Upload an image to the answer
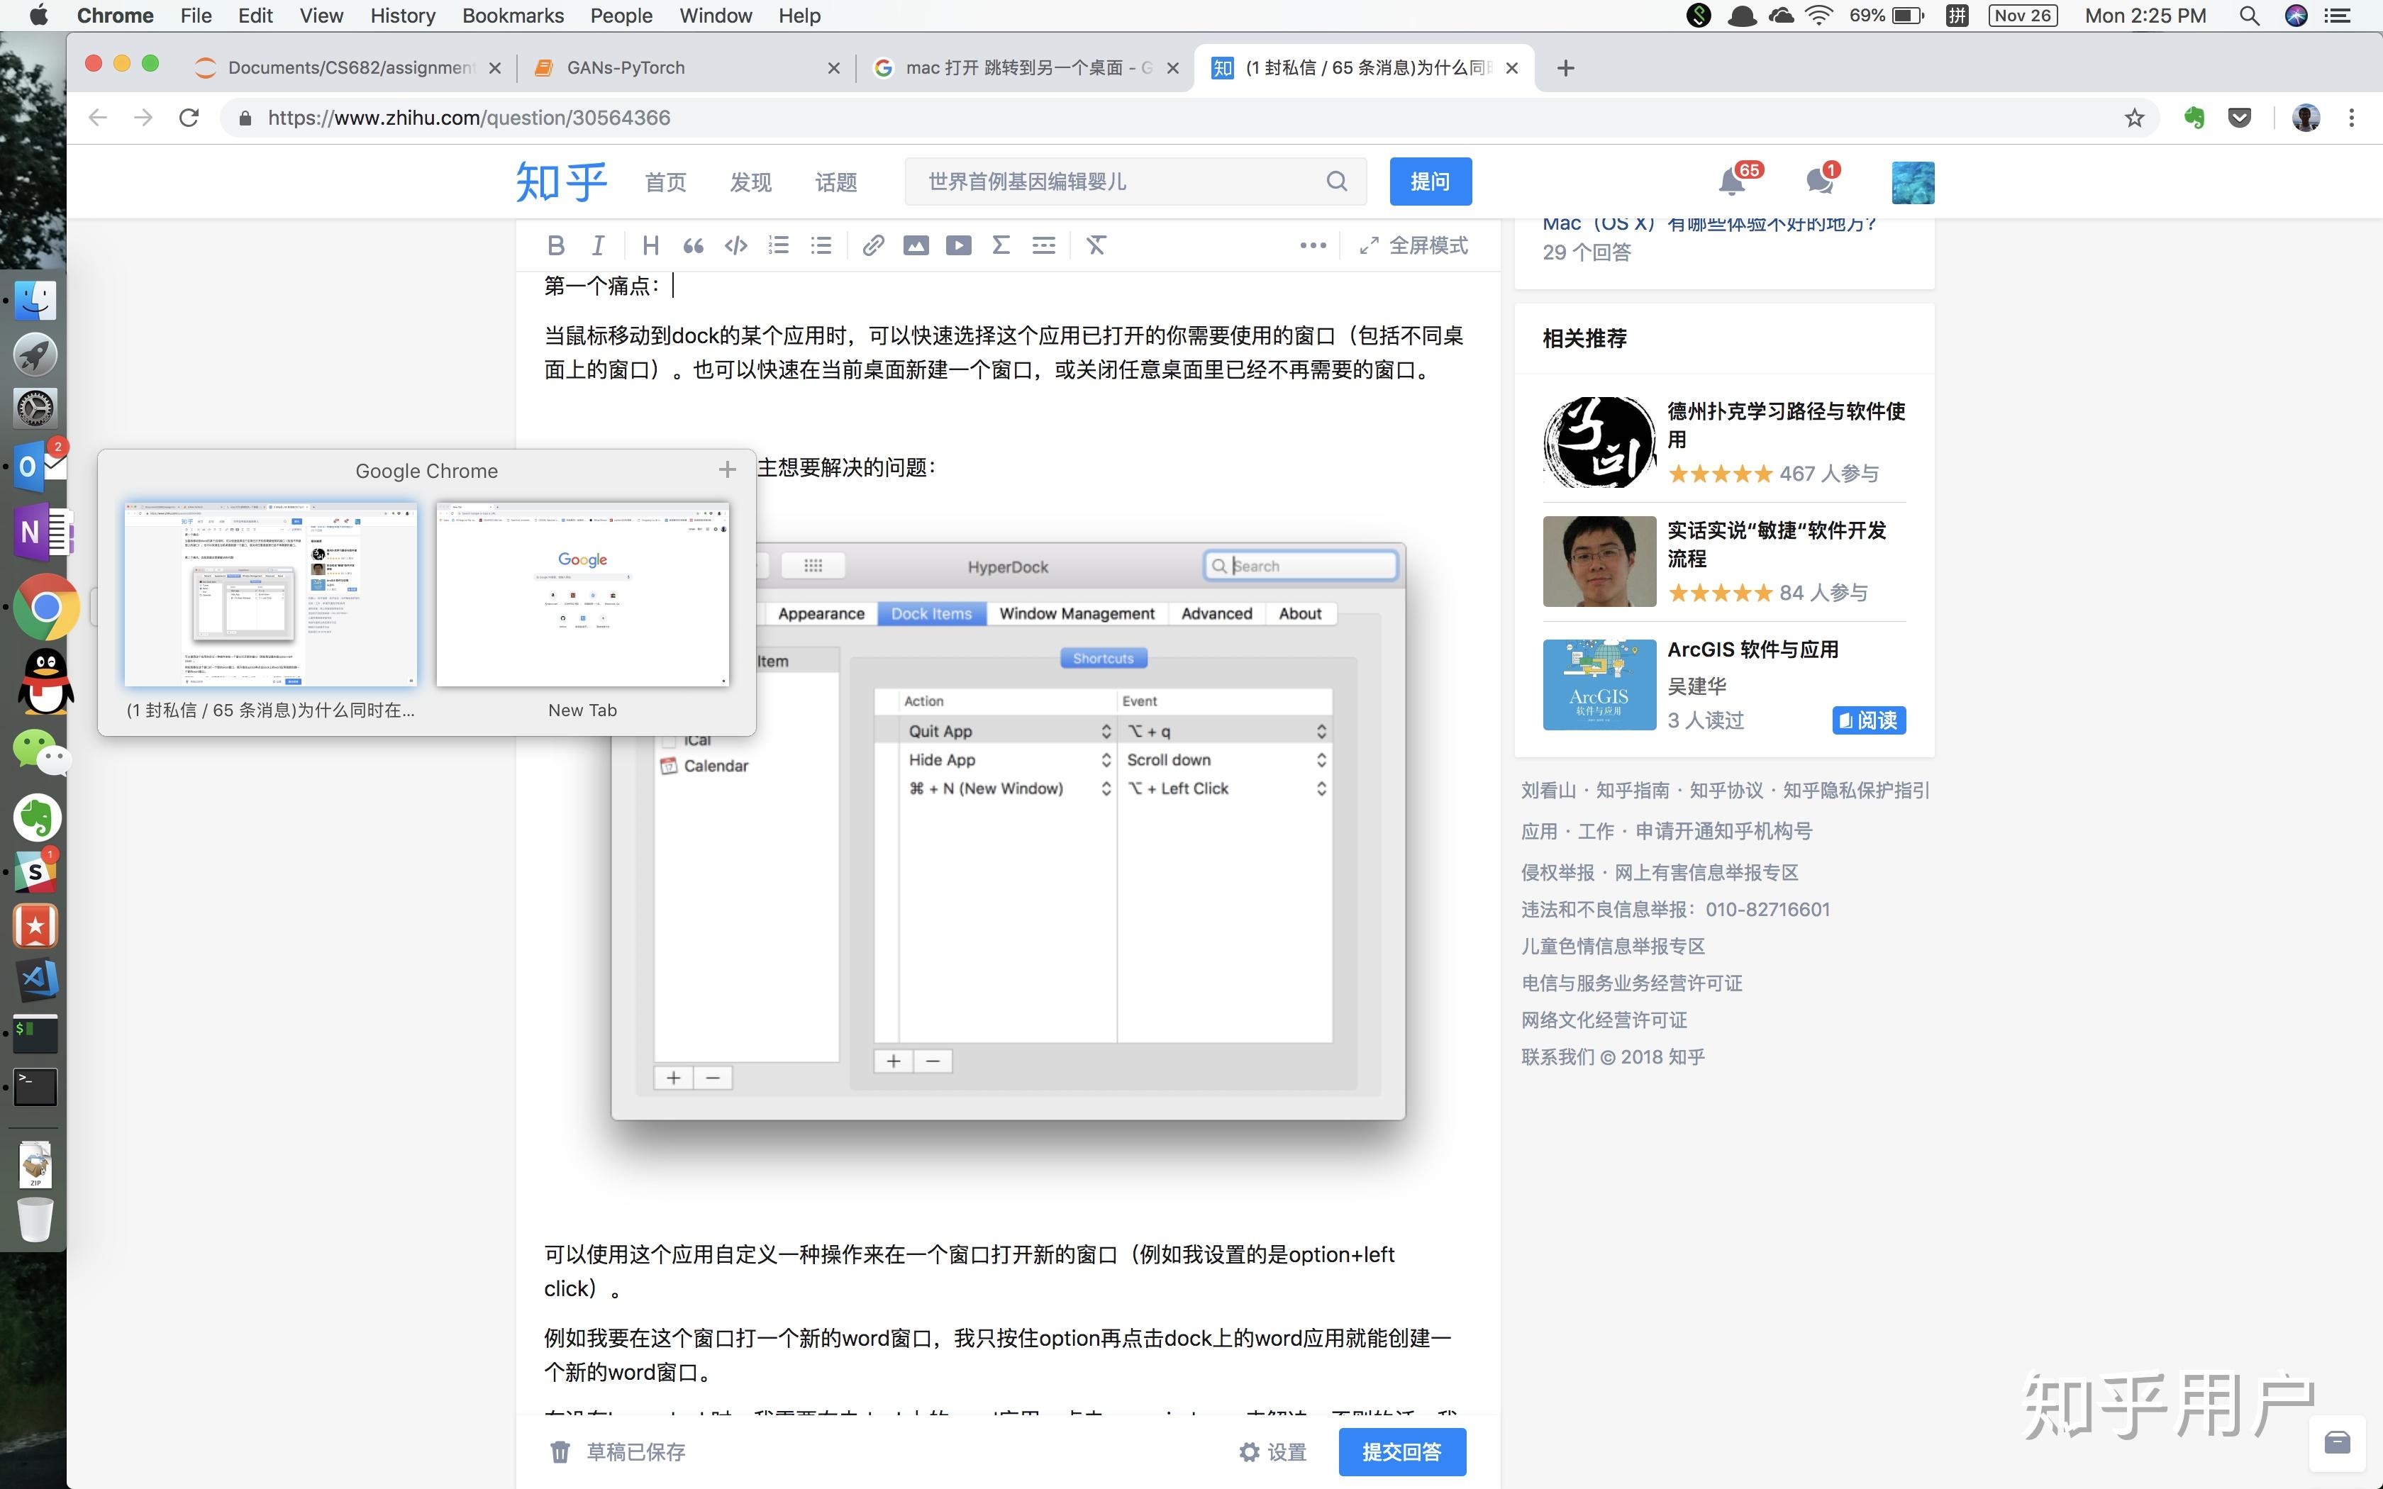Screen dimensions: 2383x1489 coord(916,245)
